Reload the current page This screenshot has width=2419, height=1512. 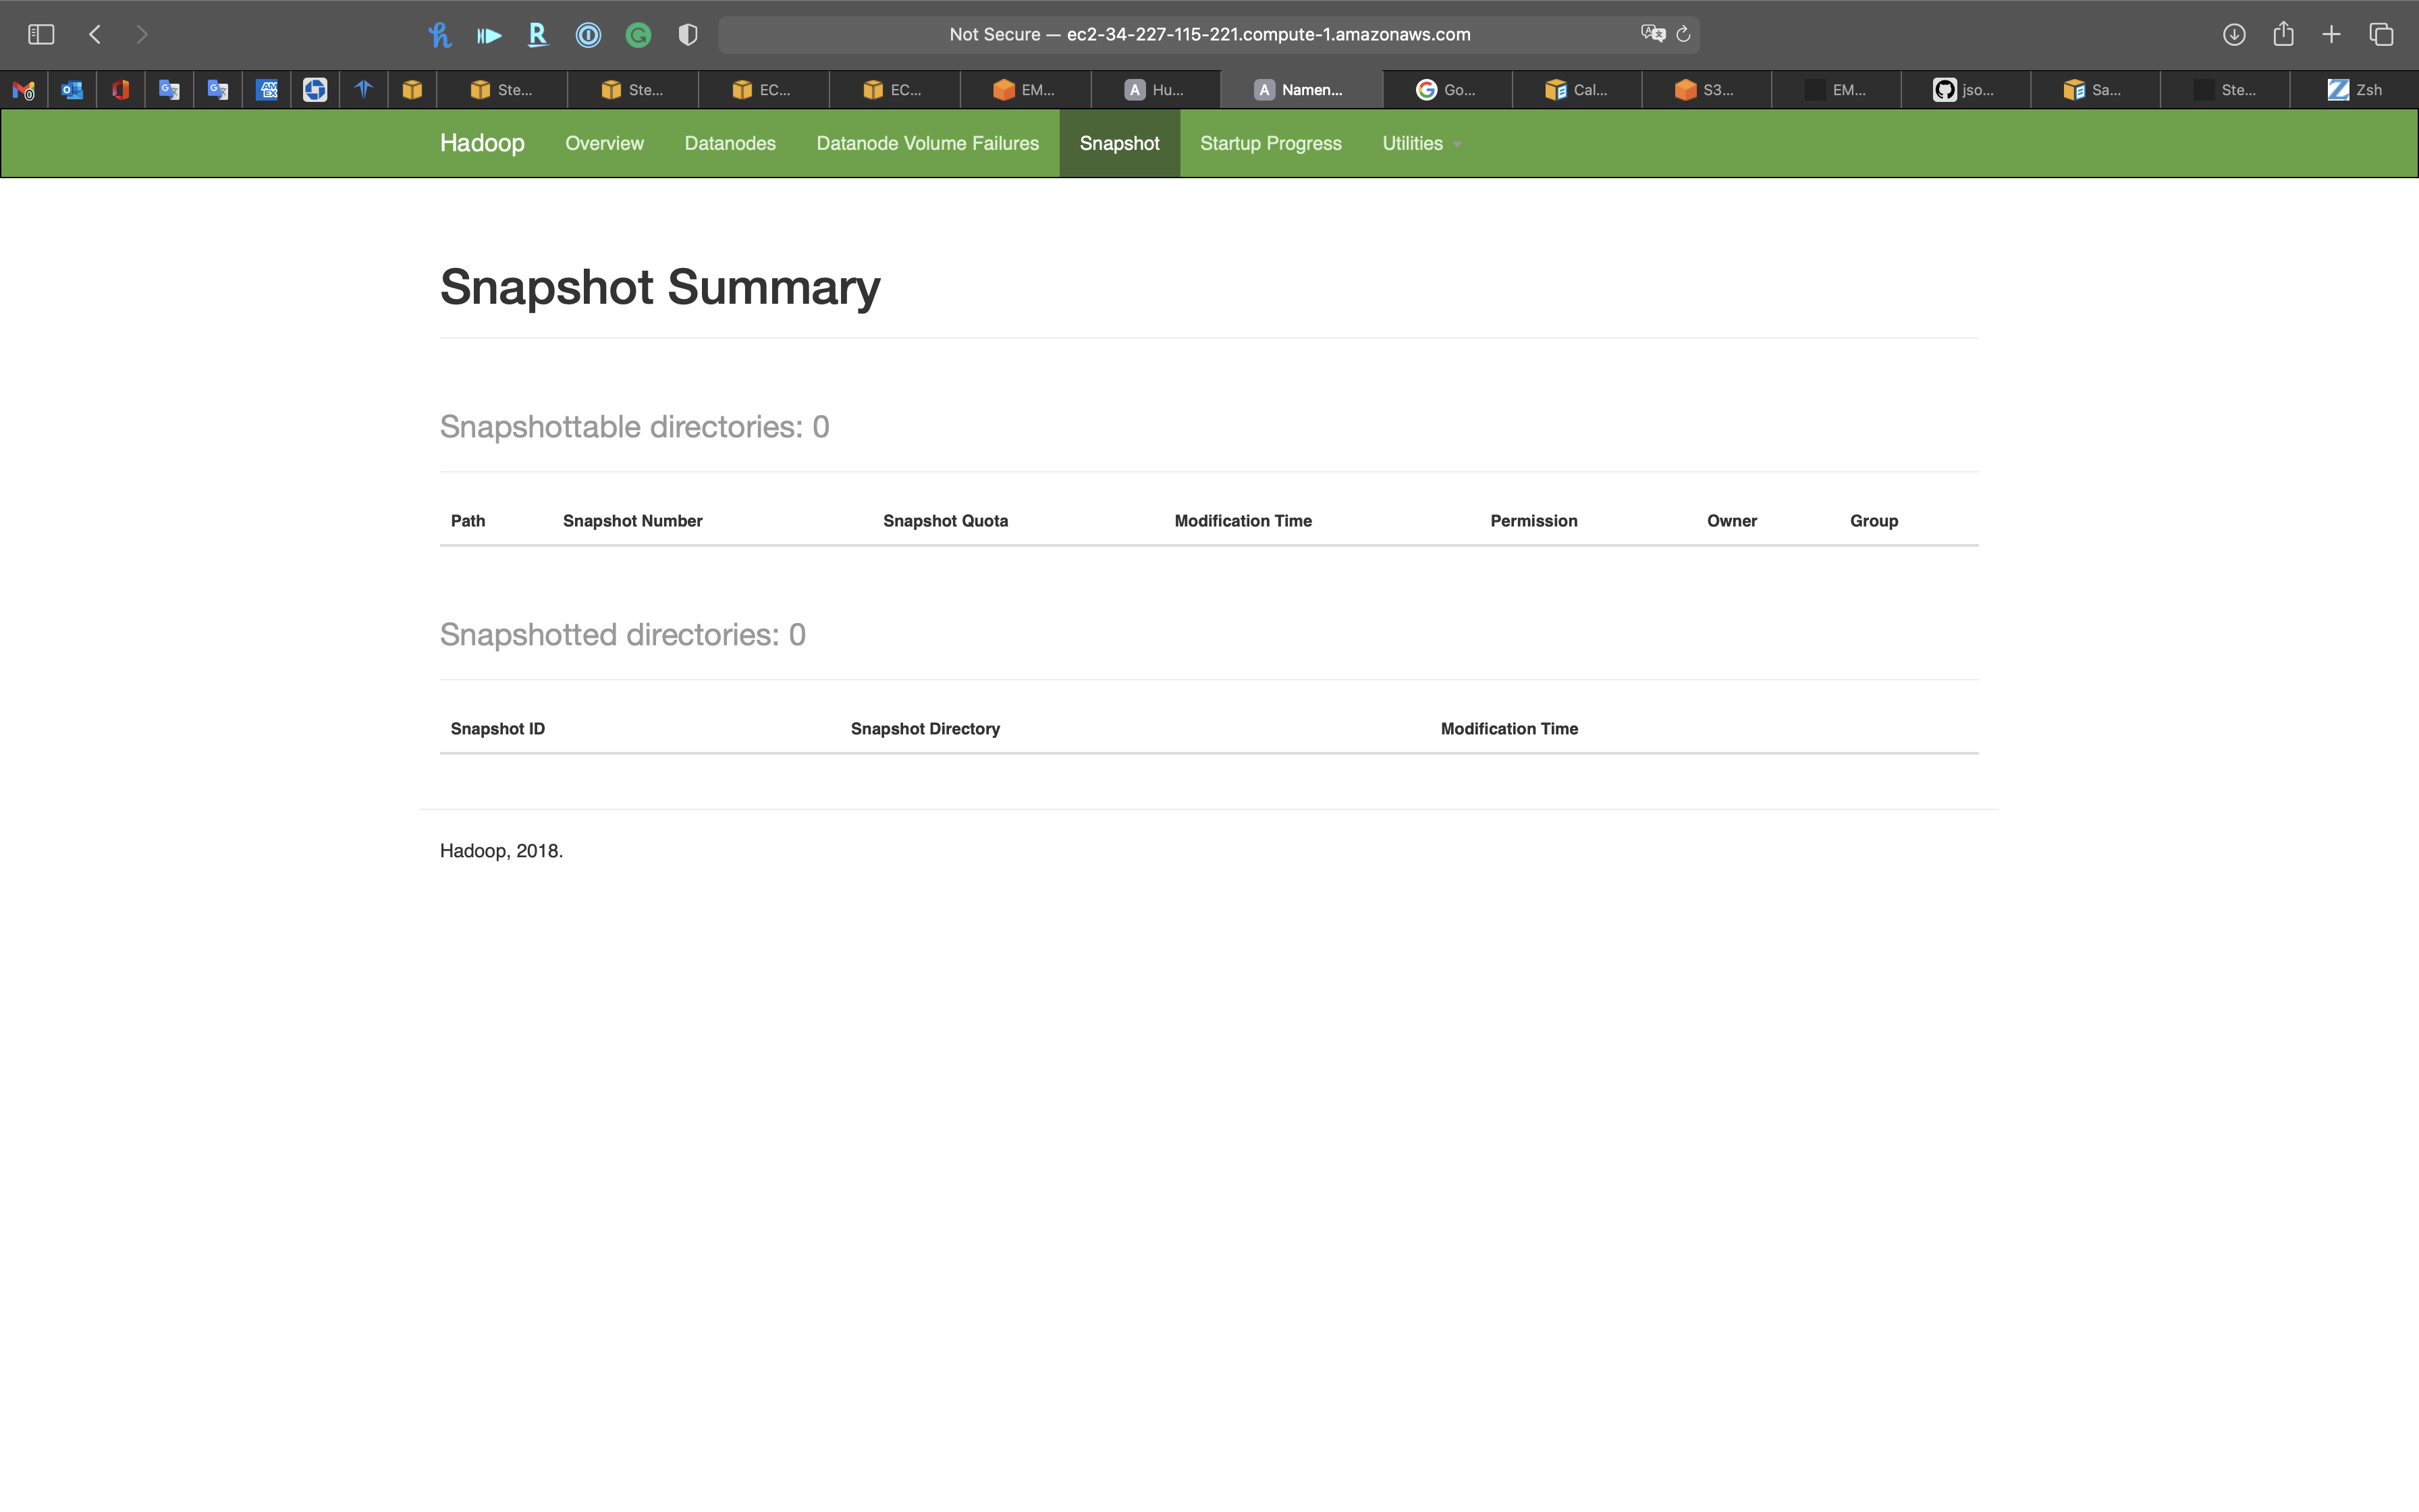click(1683, 35)
